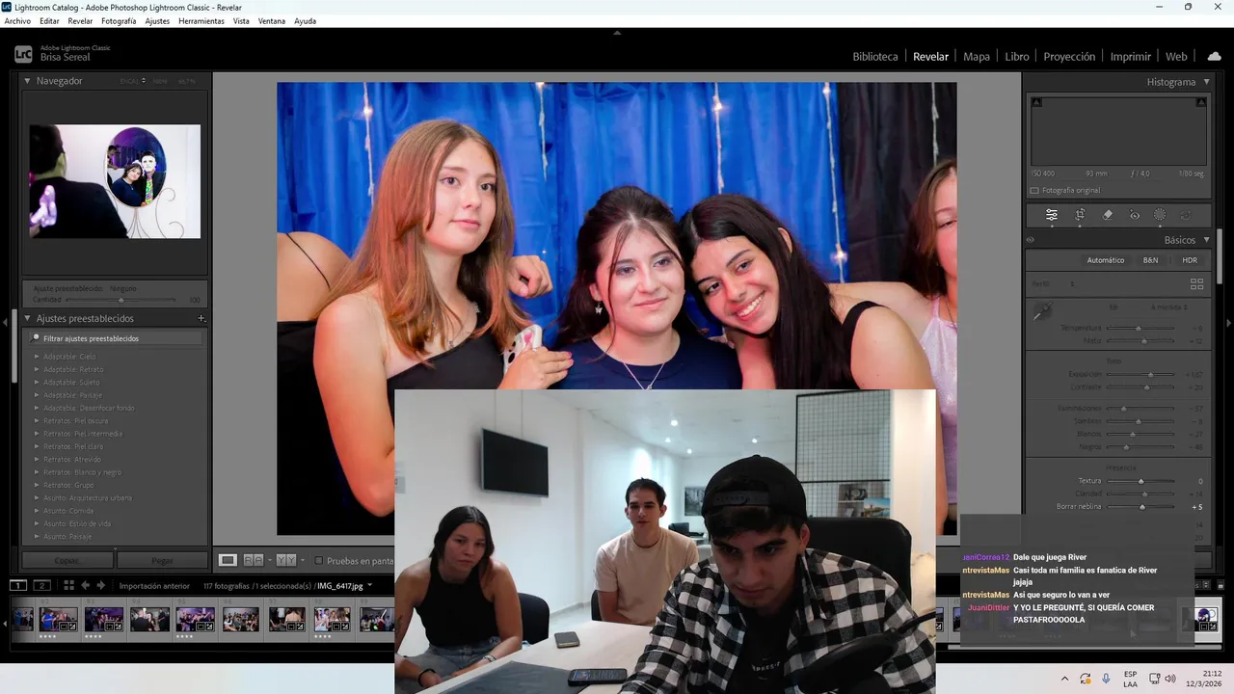Switch to the Mapa module
The image size is (1234, 694).
(977, 57)
